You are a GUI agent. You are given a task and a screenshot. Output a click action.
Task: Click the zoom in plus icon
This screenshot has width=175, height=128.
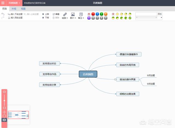click(x=4, y=92)
